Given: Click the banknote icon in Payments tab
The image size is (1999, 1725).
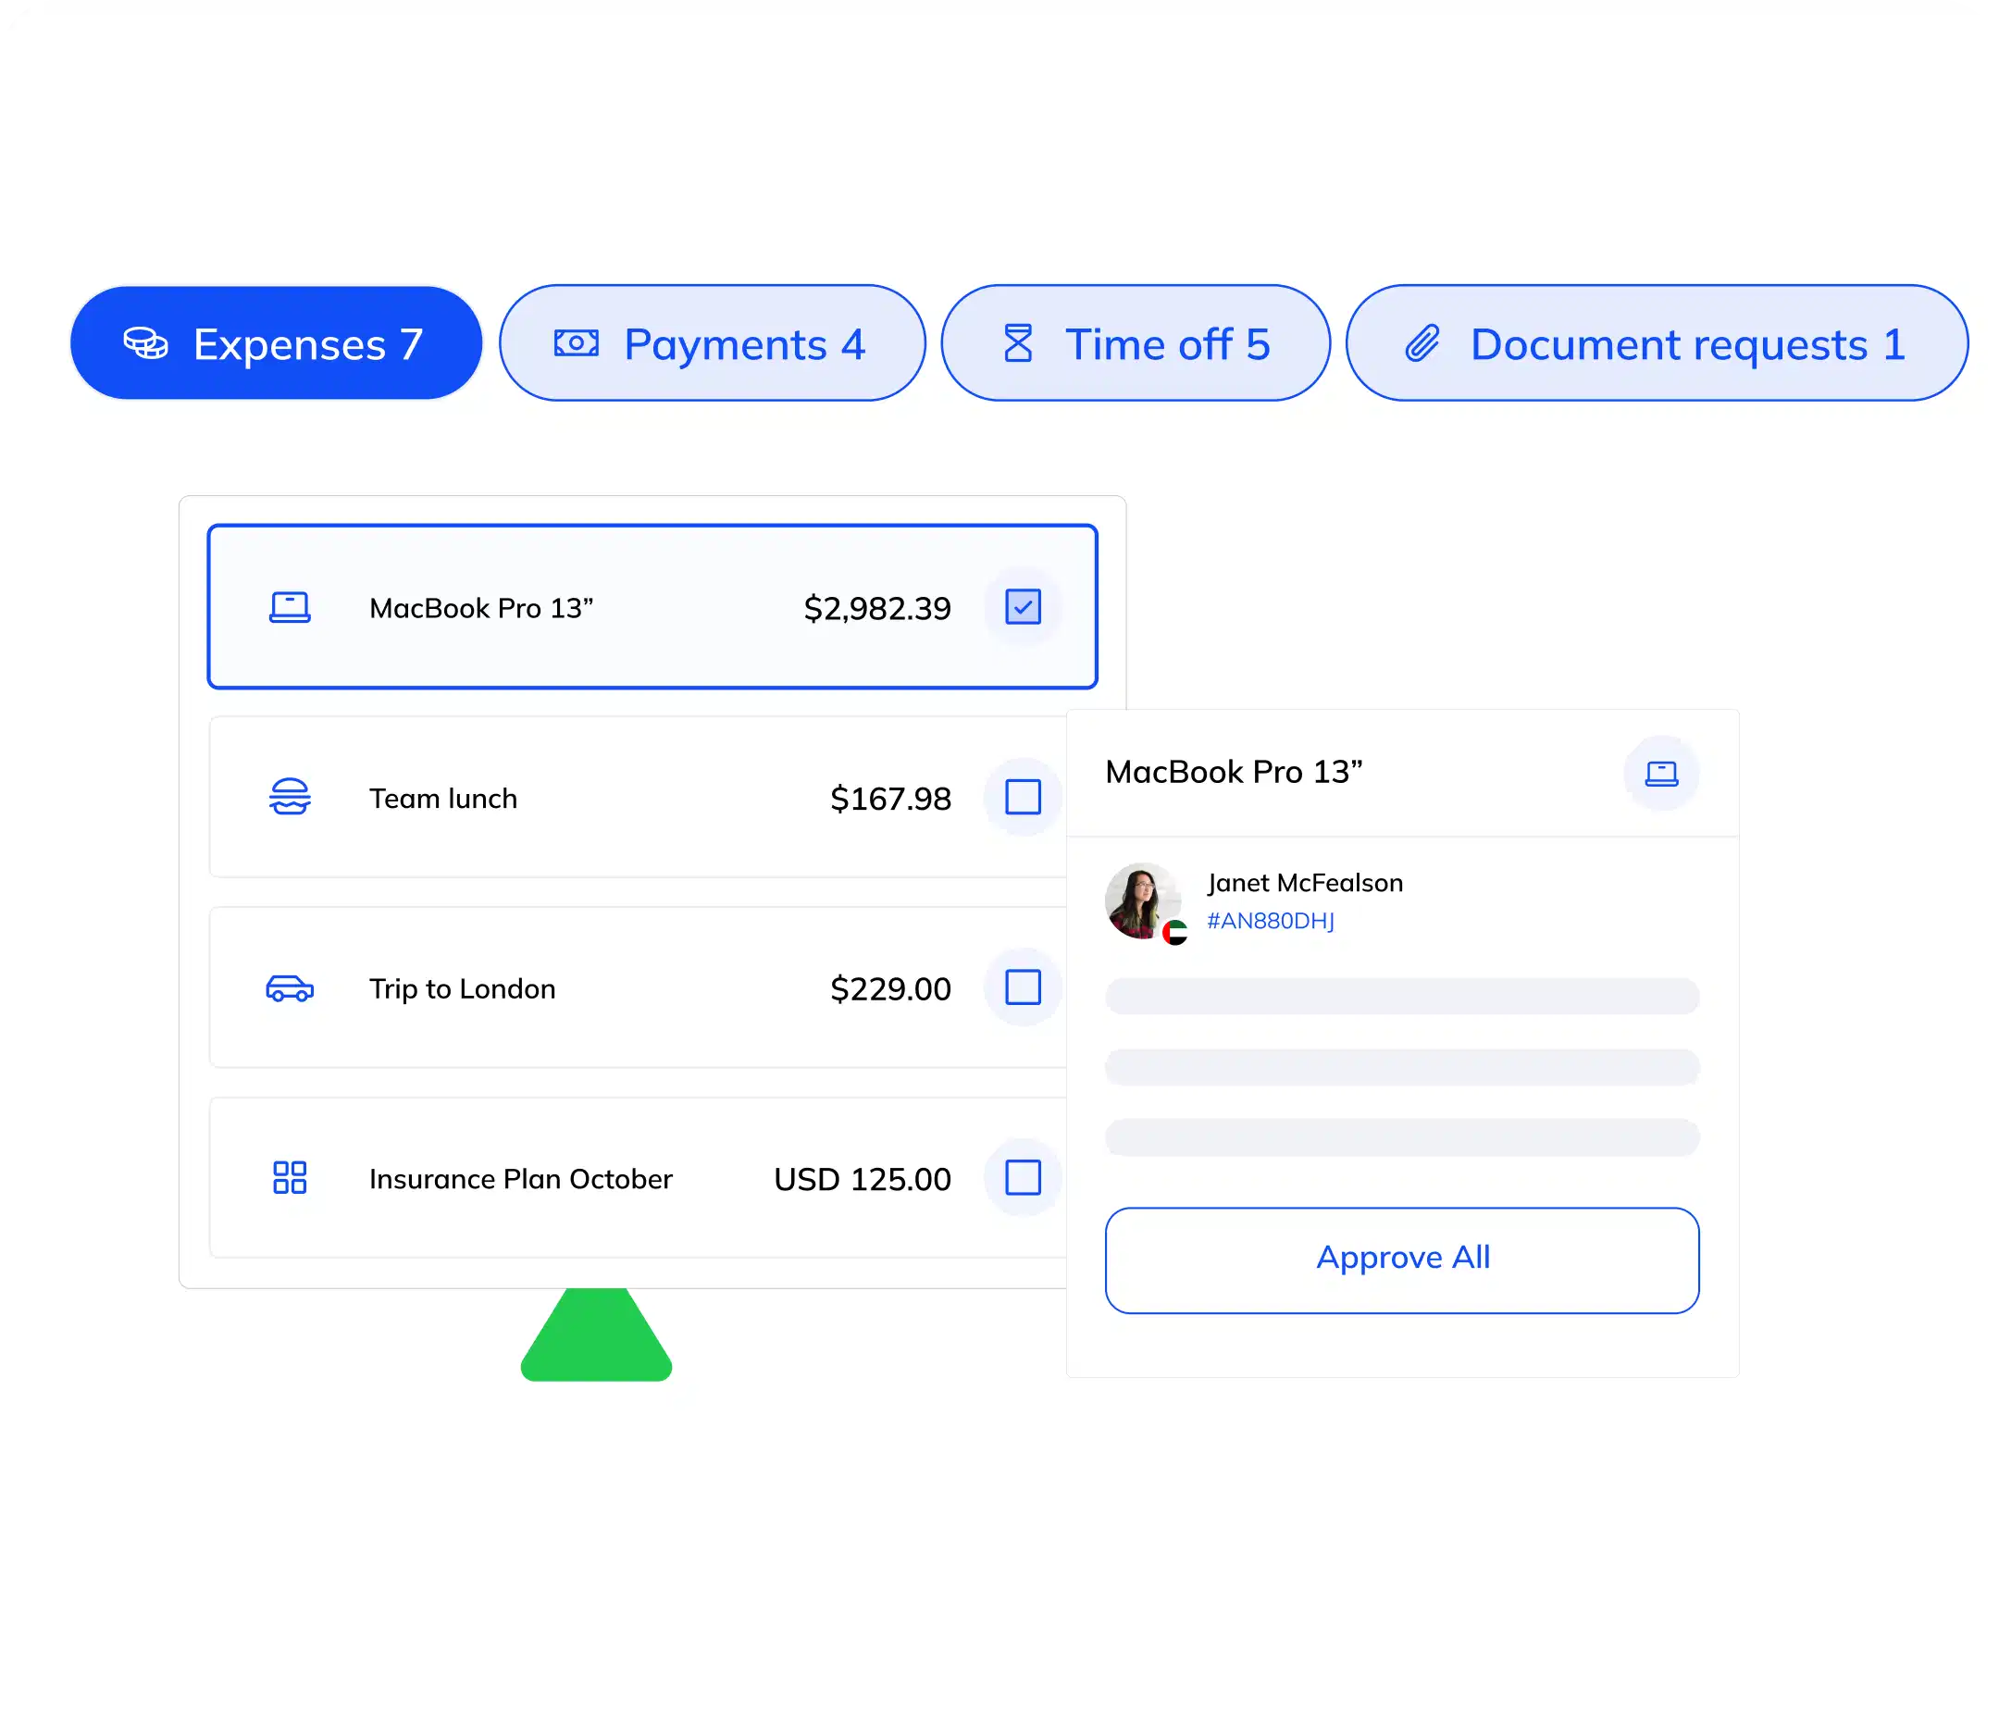Looking at the screenshot, I should (576, 342).
